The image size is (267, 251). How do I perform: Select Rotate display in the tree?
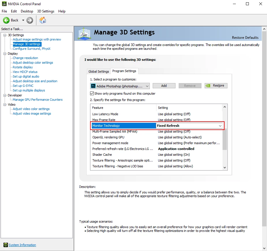pos(23,67)
